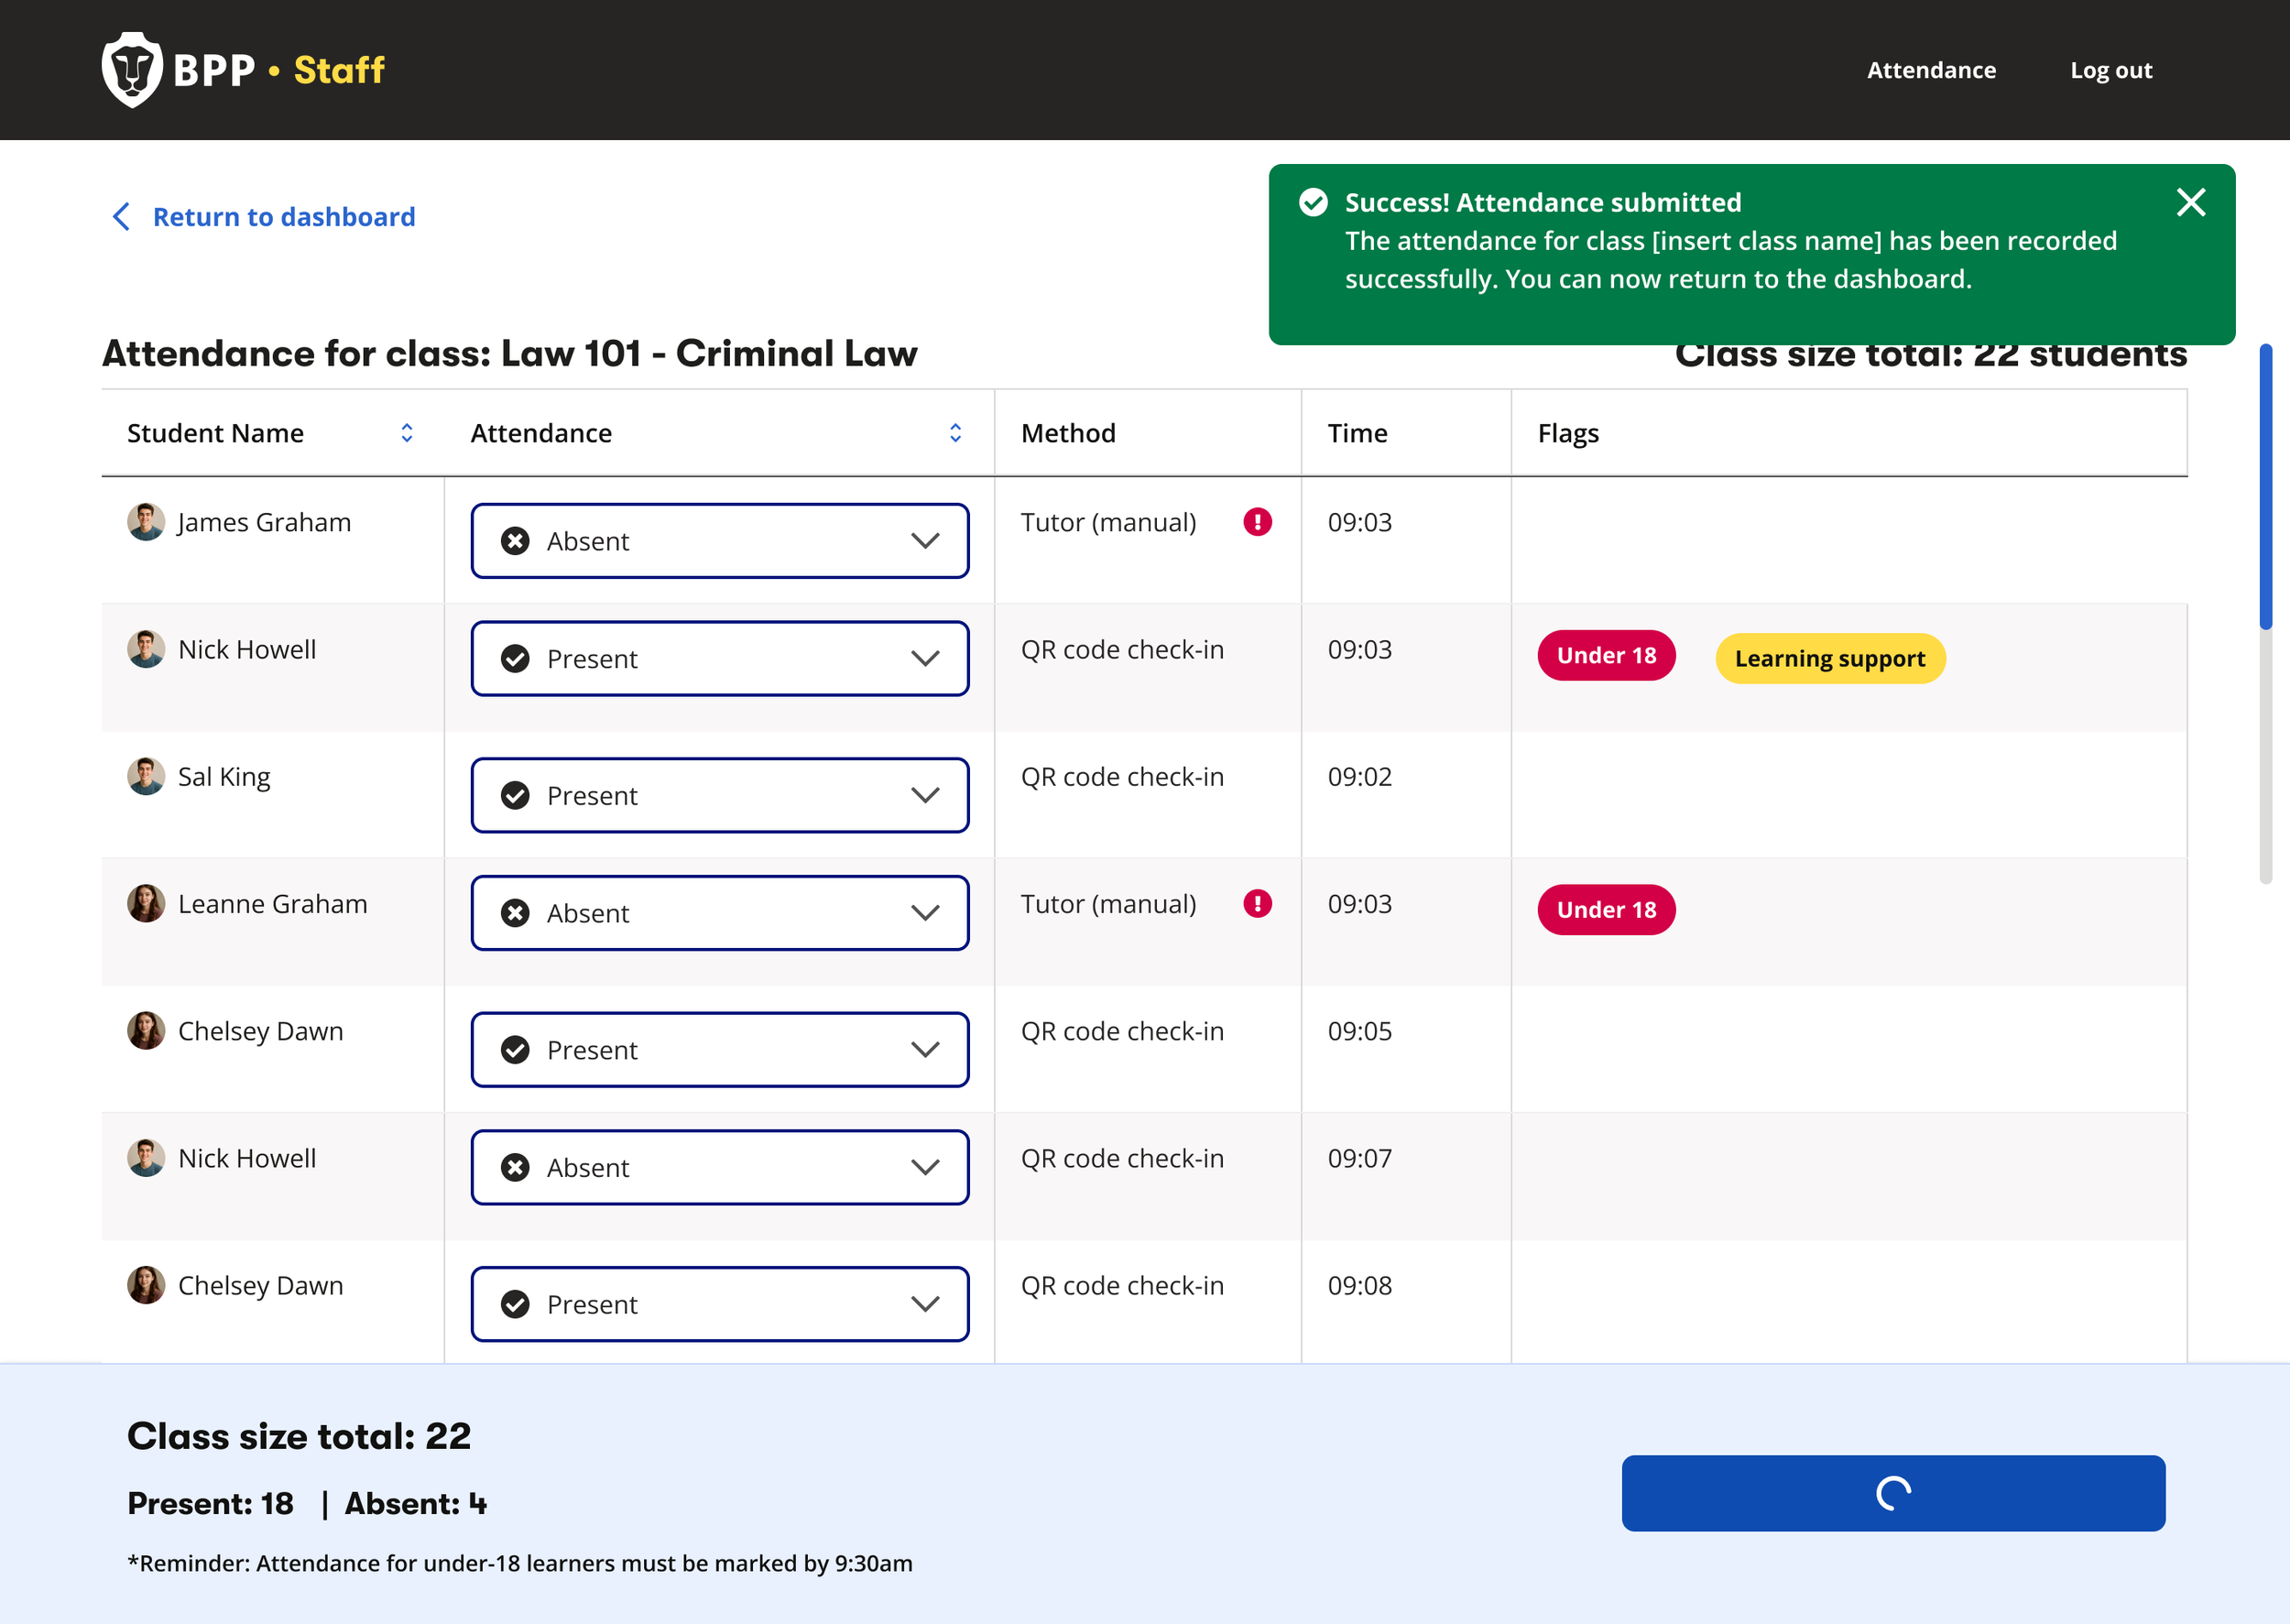Click the Under 18 badge in Leanne Graham's row
The image size is (2290, 1624).
pyautogui.click(x=1606, y=910)
